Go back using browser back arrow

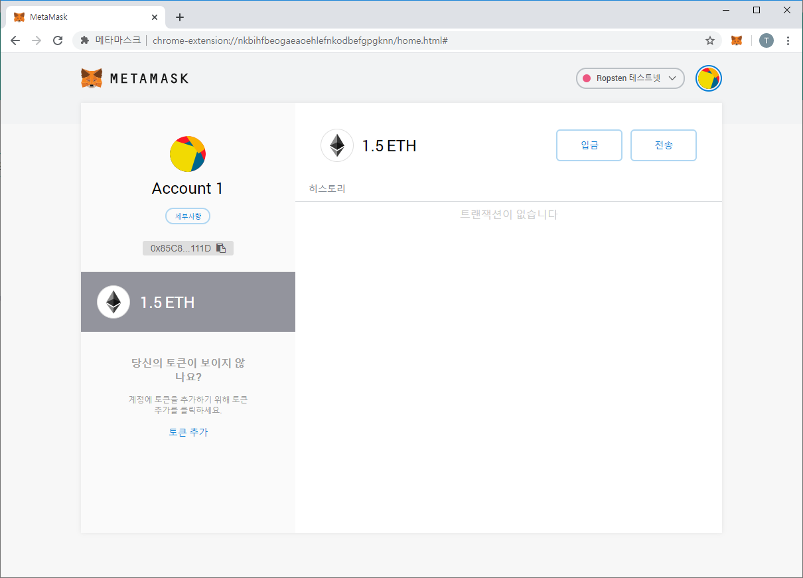pyautogui.click(x=15, y=40)
